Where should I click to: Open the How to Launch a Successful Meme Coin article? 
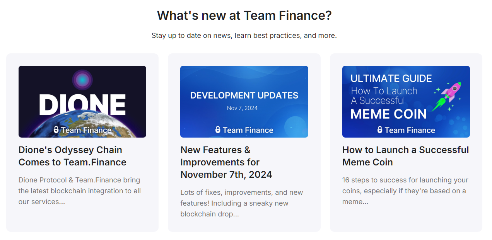(x=405, y=156)
